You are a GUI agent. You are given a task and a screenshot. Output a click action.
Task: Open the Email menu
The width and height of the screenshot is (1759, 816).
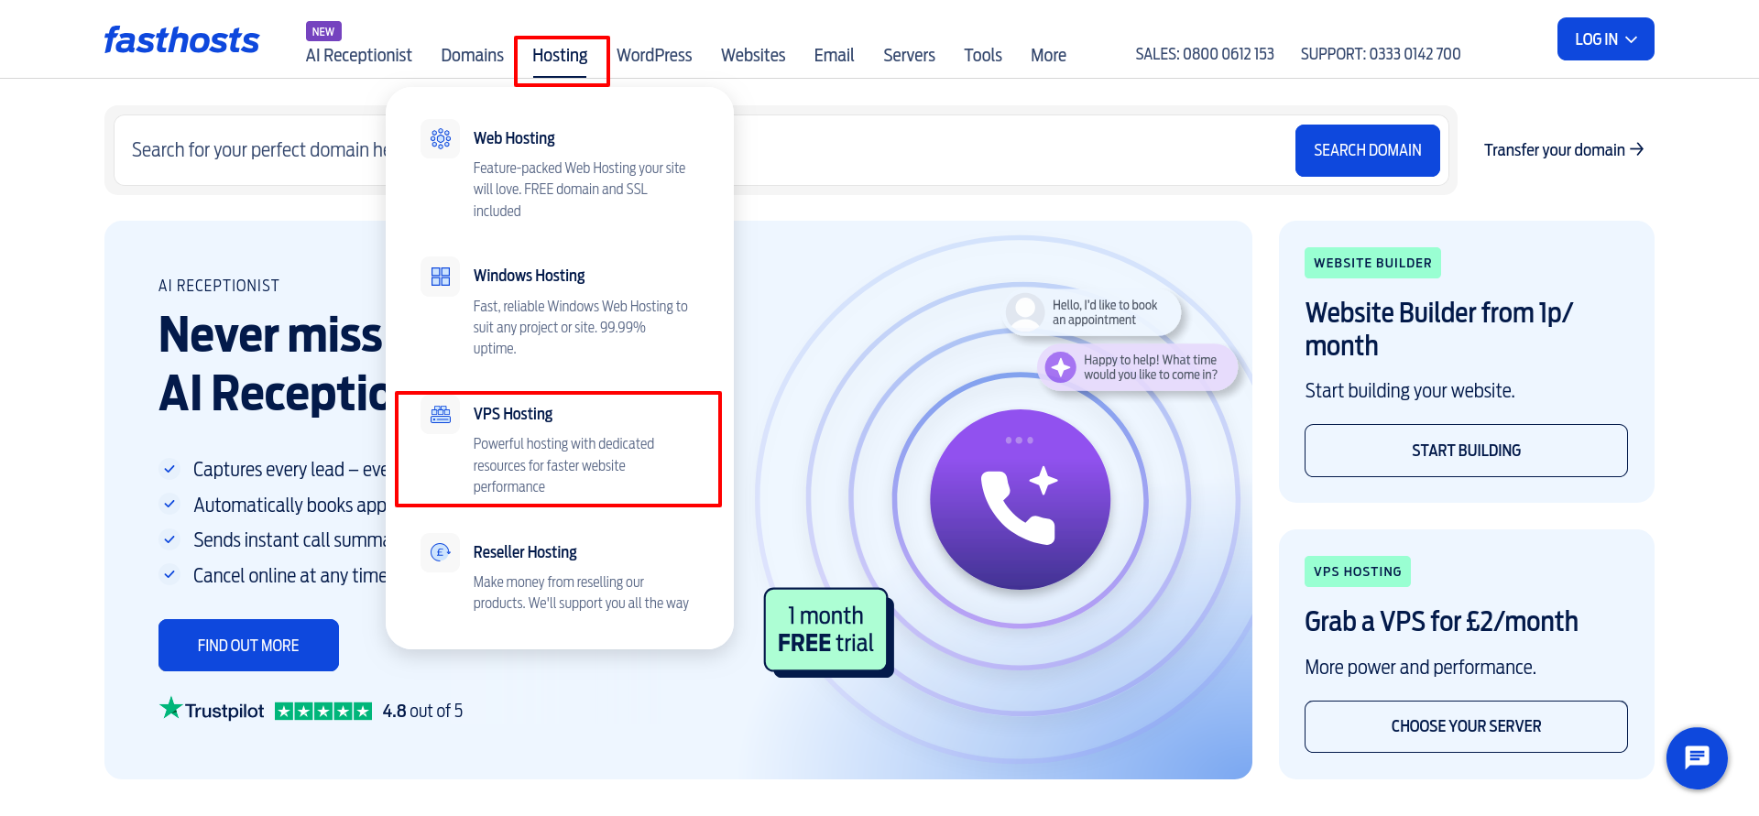tap(834, 55)
